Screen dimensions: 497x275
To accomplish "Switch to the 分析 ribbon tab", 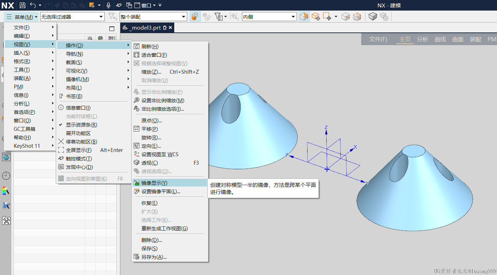I will [x=423, y=39].
